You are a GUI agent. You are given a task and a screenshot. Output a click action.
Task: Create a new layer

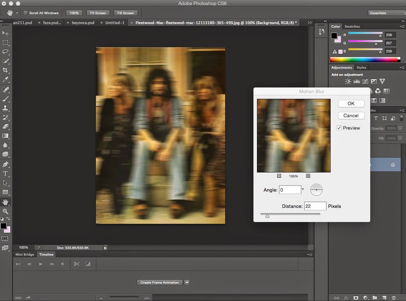[384, 297]
